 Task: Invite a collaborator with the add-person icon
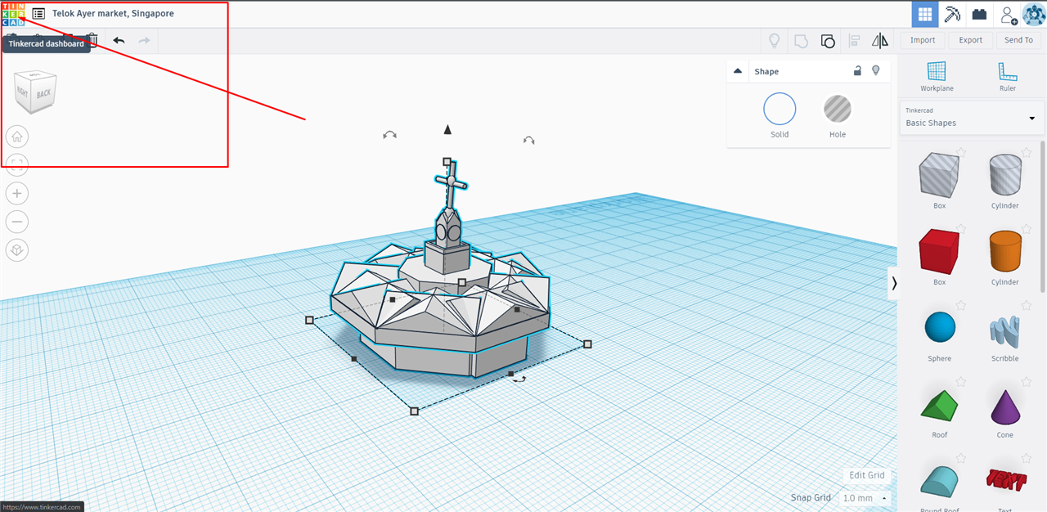coord(1009,14)
